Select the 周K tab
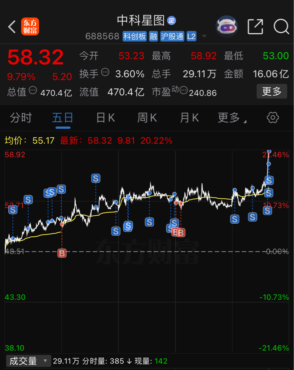Screen dimensions: 294x370 click(147, 117)
